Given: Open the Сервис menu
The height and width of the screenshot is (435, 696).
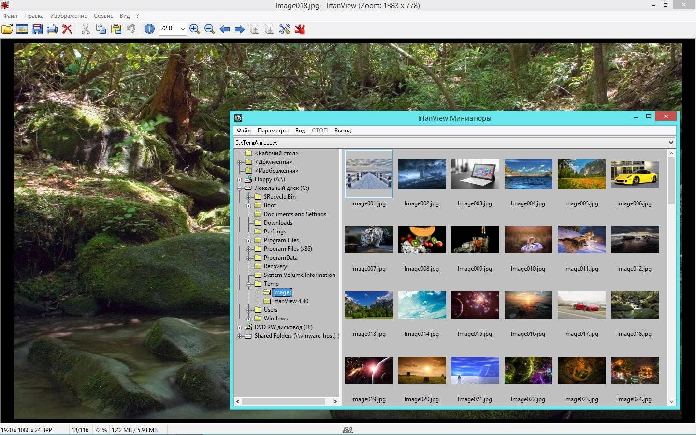Looking at the screenshot, I should coord(103,16).
